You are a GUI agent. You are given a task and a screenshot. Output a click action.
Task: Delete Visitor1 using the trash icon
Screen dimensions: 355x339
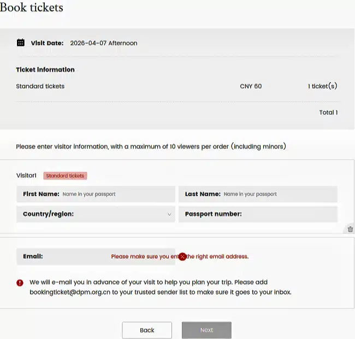350,230
